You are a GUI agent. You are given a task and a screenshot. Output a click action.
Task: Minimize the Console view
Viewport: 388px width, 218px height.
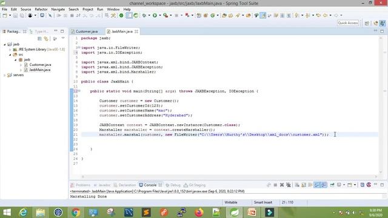point(375,184)
